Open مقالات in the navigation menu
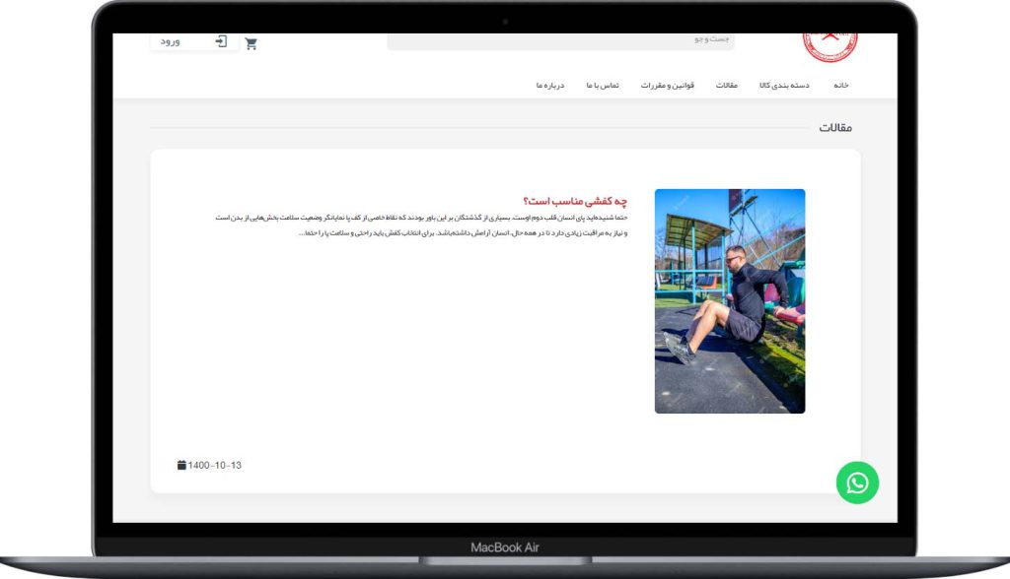Screen dimensions: 1010x579 (726, 86)
